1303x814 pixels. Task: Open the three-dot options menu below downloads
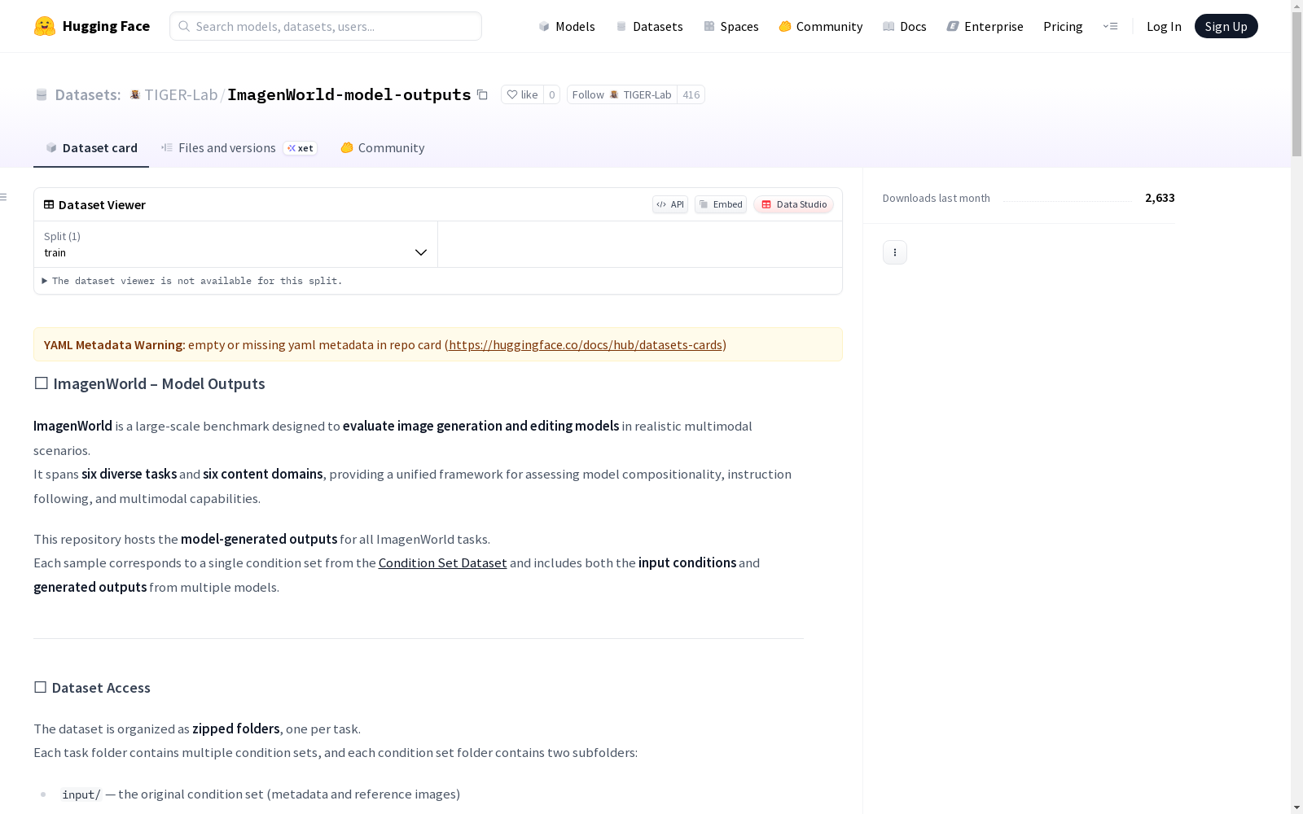(x=895, y=252)
